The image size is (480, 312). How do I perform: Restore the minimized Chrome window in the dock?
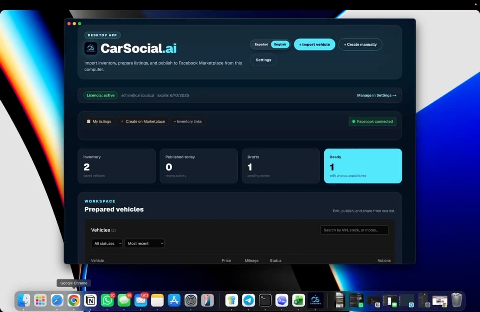point(440,301)
